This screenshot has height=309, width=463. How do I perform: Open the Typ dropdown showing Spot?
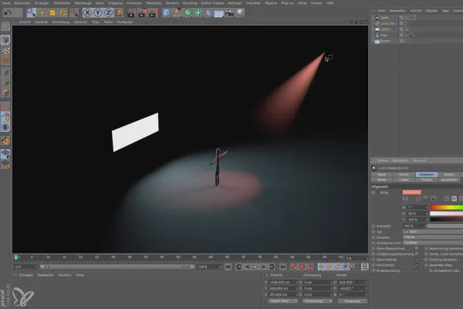[x=433, y=232]
